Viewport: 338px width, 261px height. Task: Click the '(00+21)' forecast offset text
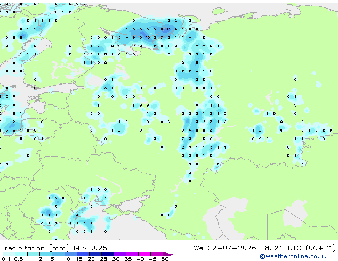pos(321,248)
